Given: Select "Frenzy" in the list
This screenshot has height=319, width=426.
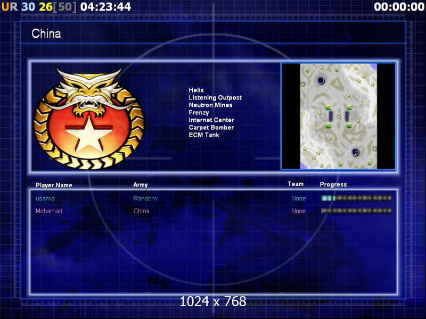Looking at the screenshot, I should 199,113.
